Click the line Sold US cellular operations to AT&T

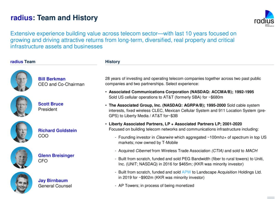(x=166, y=97)
